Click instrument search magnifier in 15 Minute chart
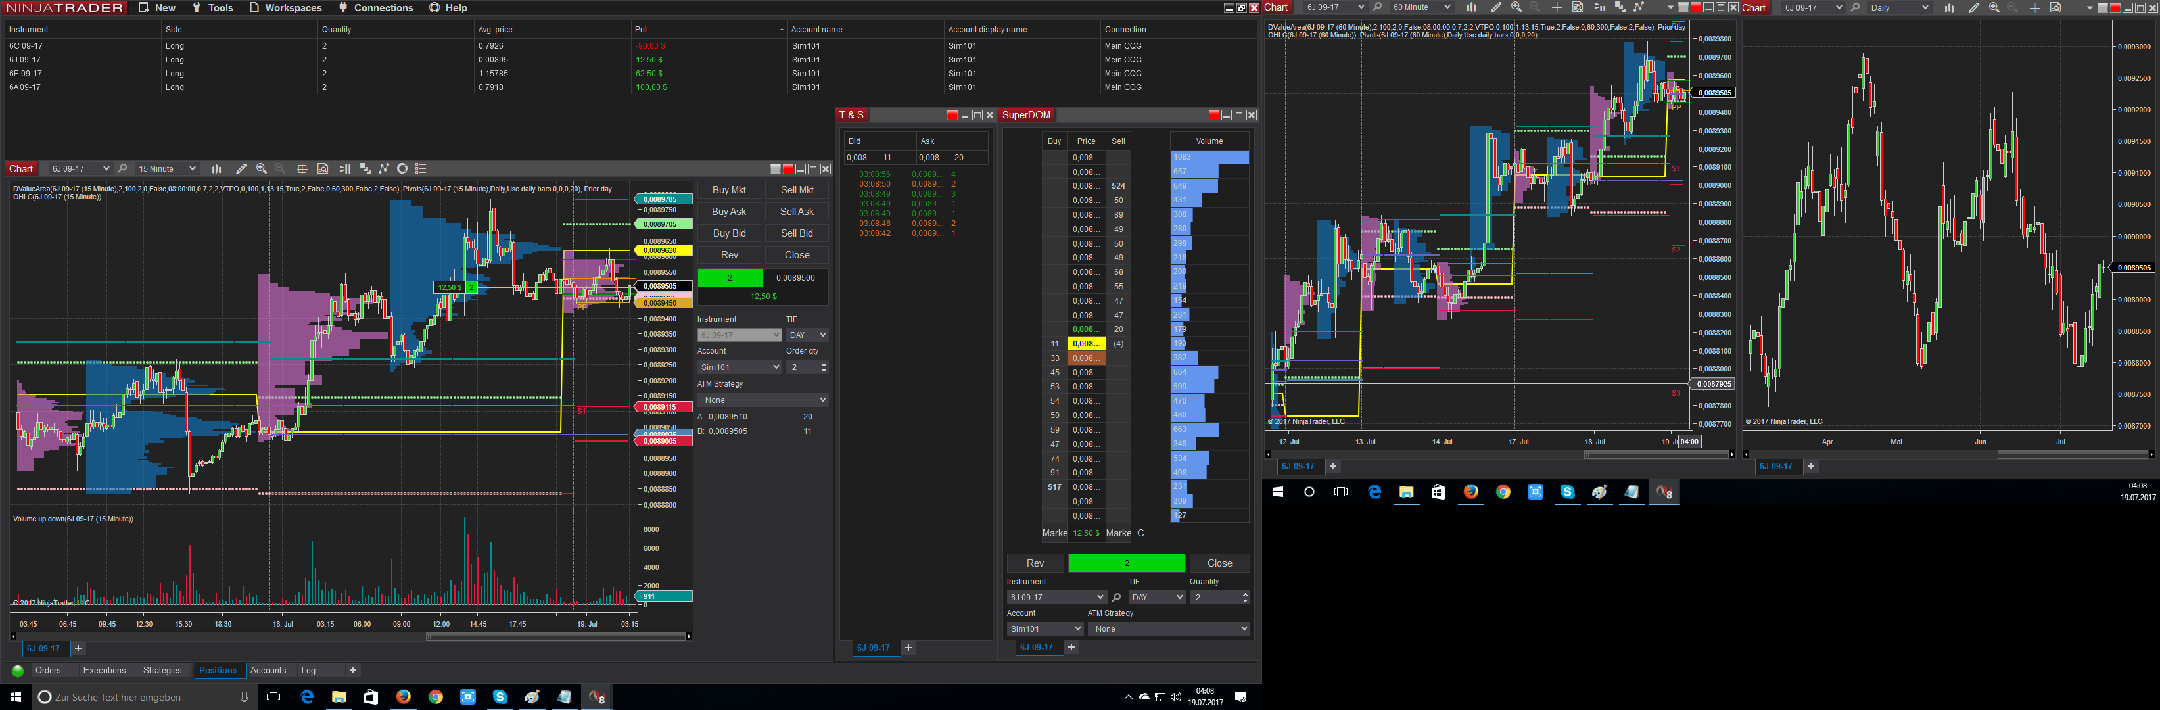2160x710 pixels. (122, 168)
